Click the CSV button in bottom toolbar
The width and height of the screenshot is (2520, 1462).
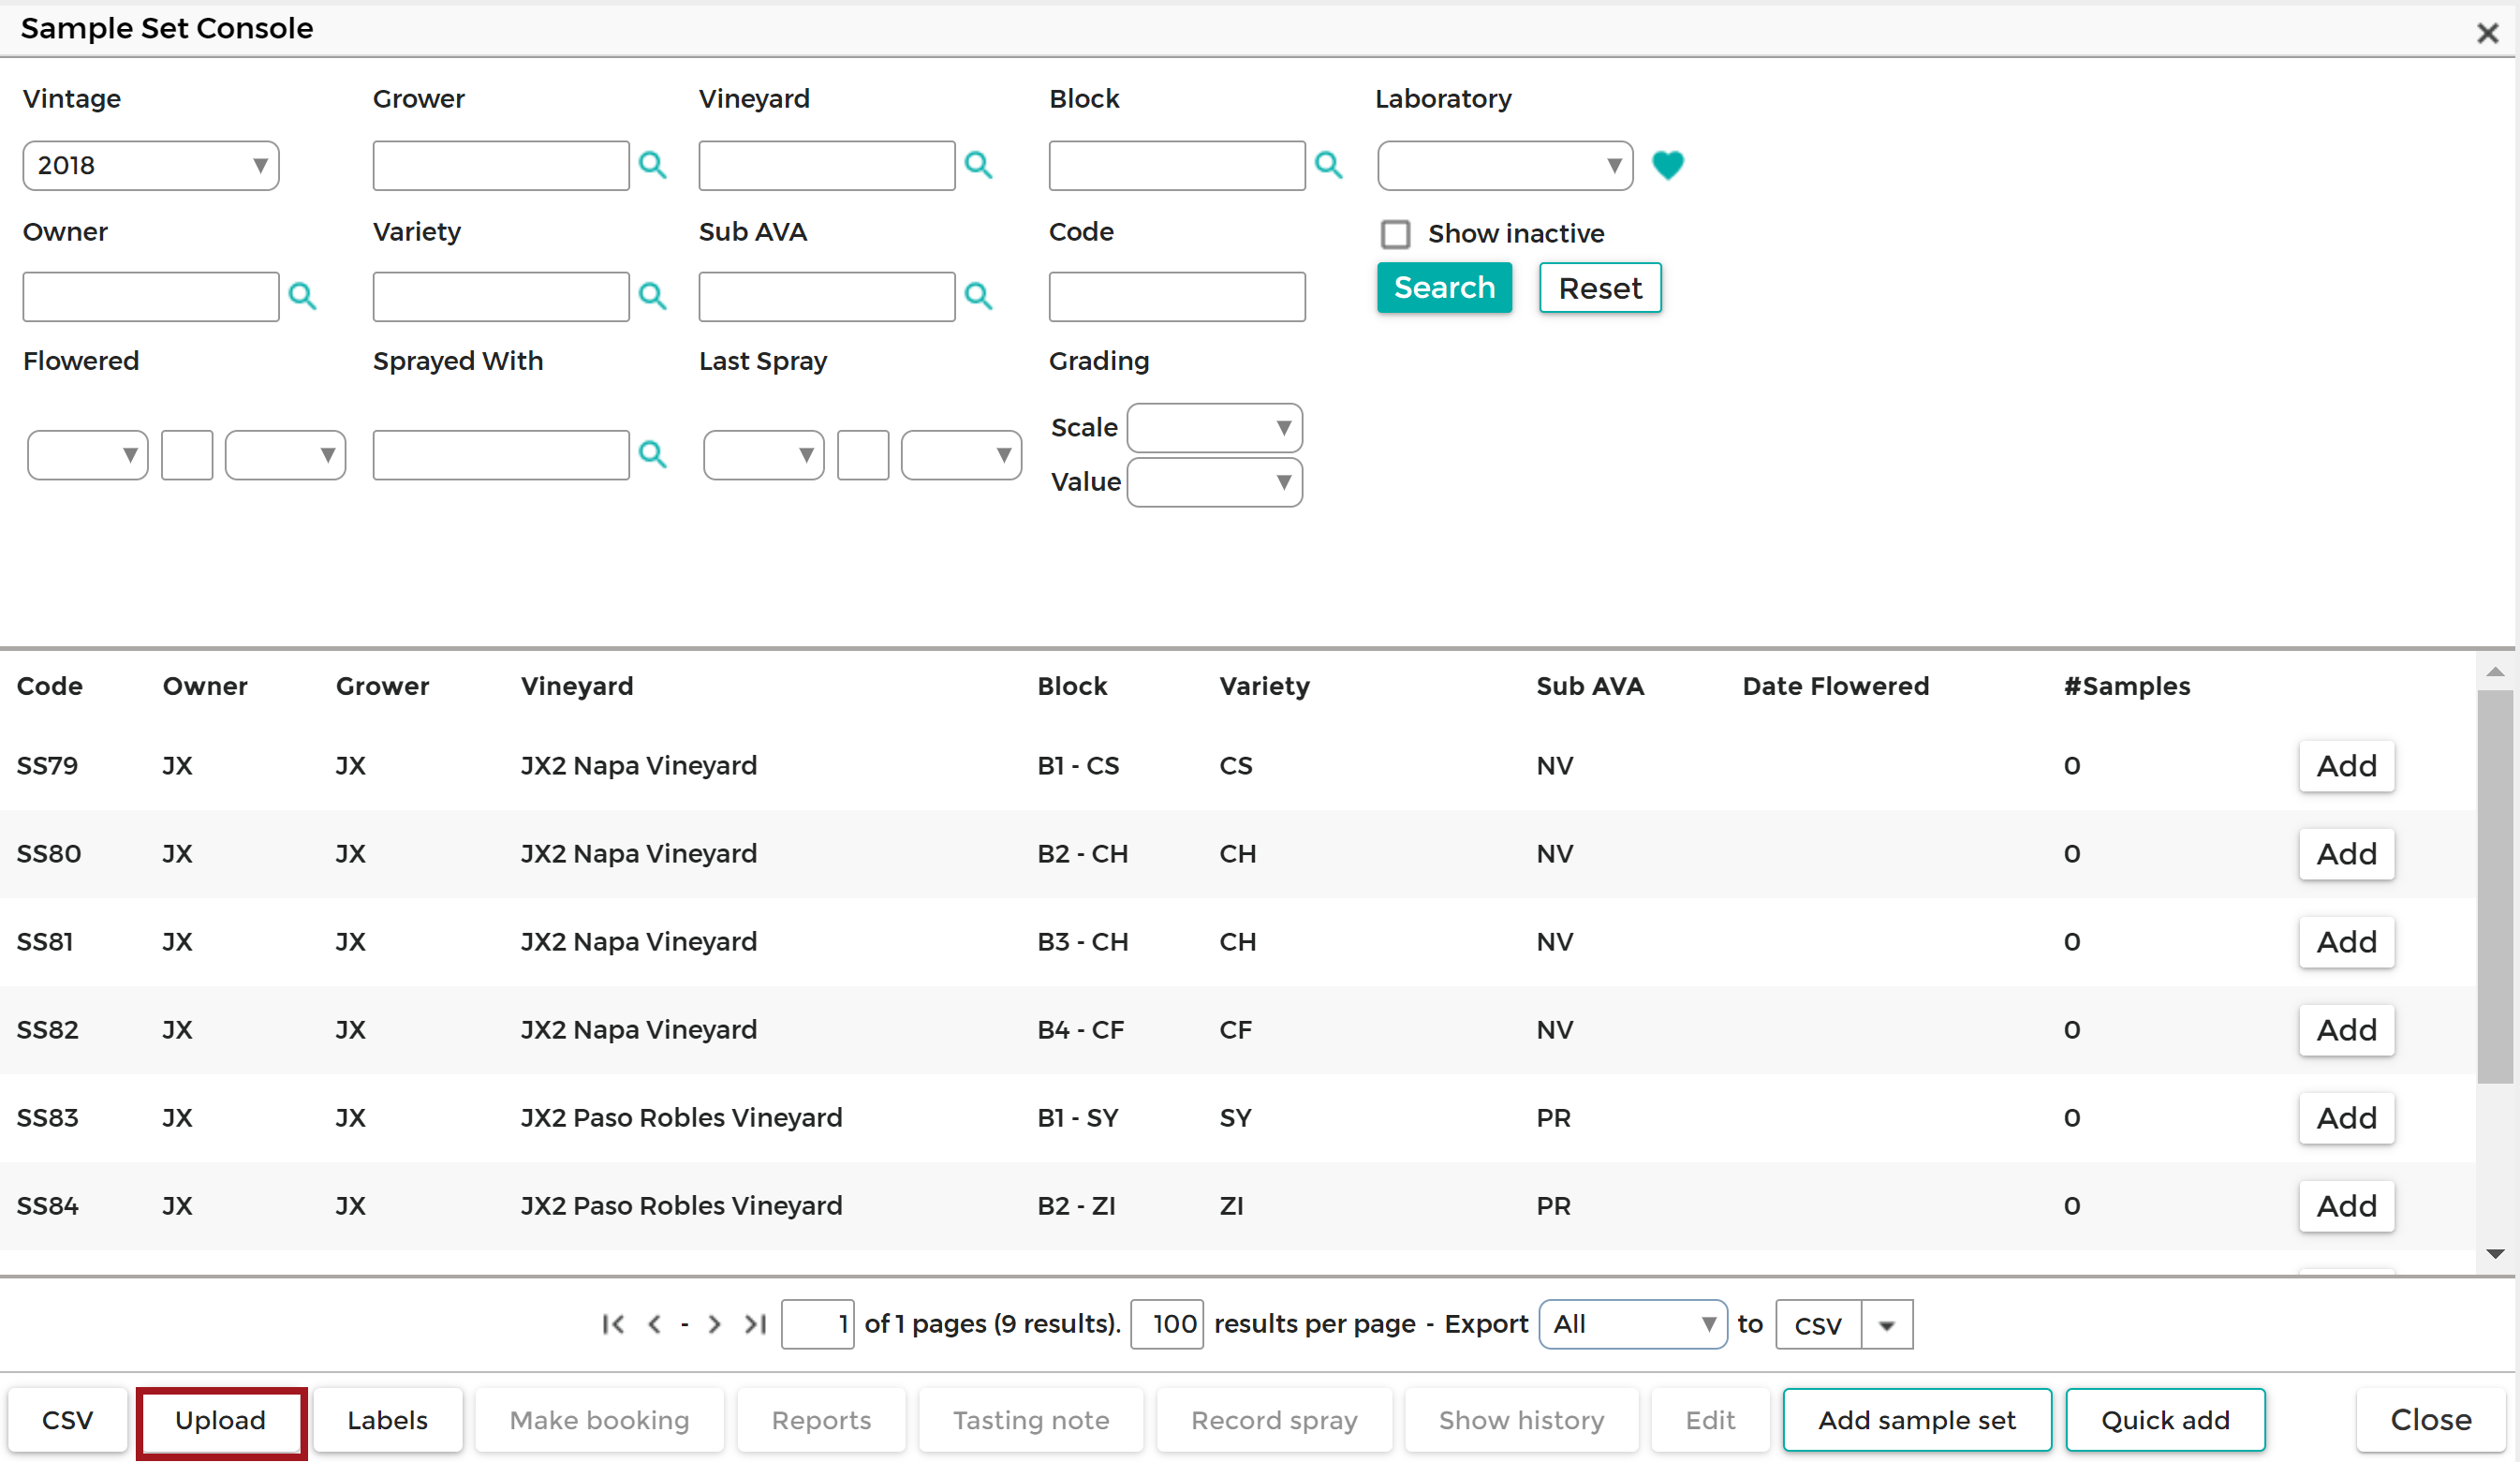[68, 1420]
